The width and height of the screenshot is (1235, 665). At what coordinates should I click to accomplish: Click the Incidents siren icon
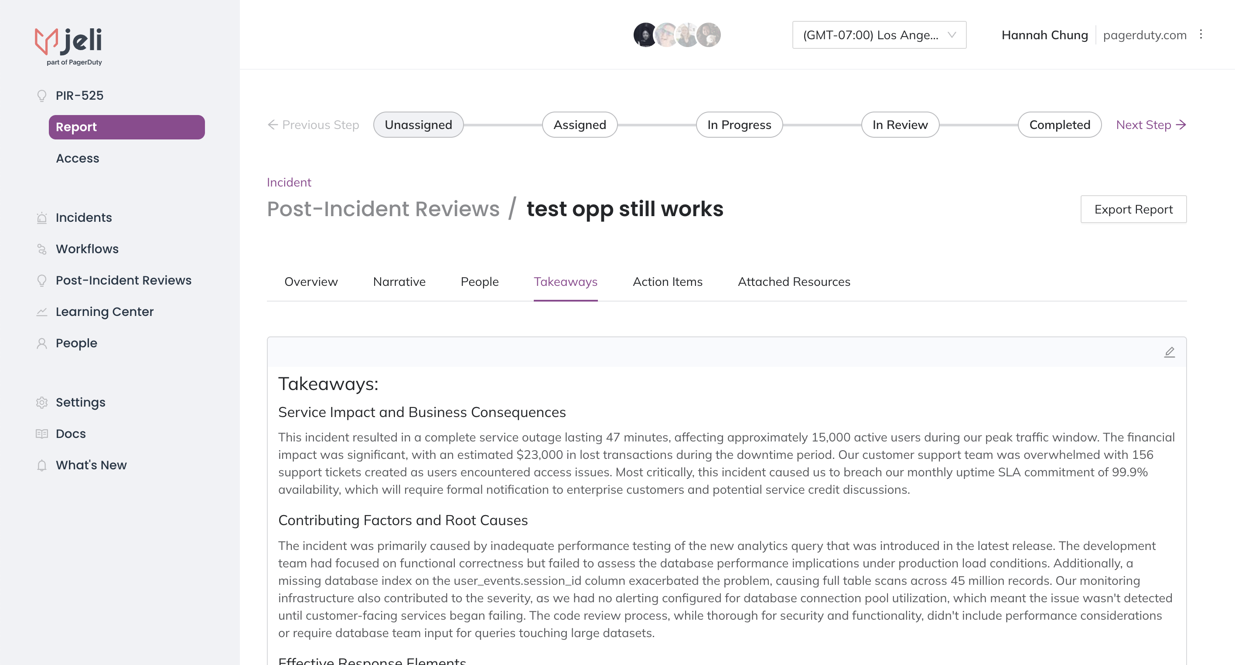click(x=42, y=217)
